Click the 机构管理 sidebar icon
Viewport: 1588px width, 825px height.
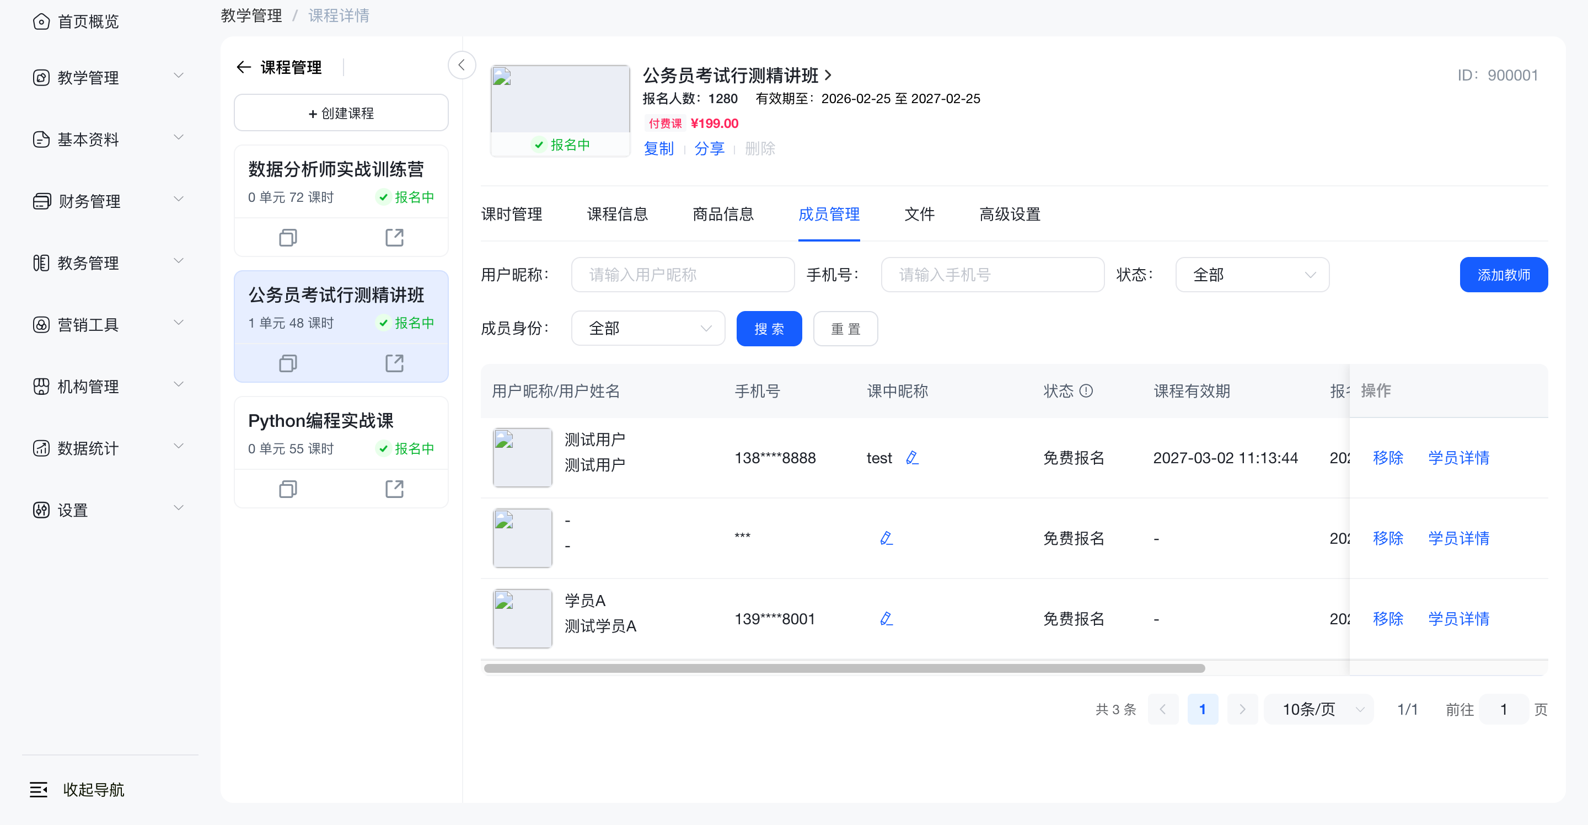[x=41, y=386]
